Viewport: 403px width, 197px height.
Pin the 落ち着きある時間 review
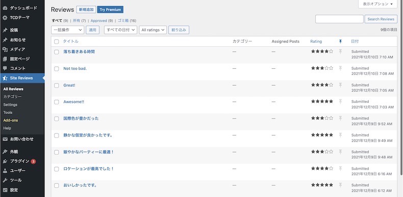click(340, 51)
